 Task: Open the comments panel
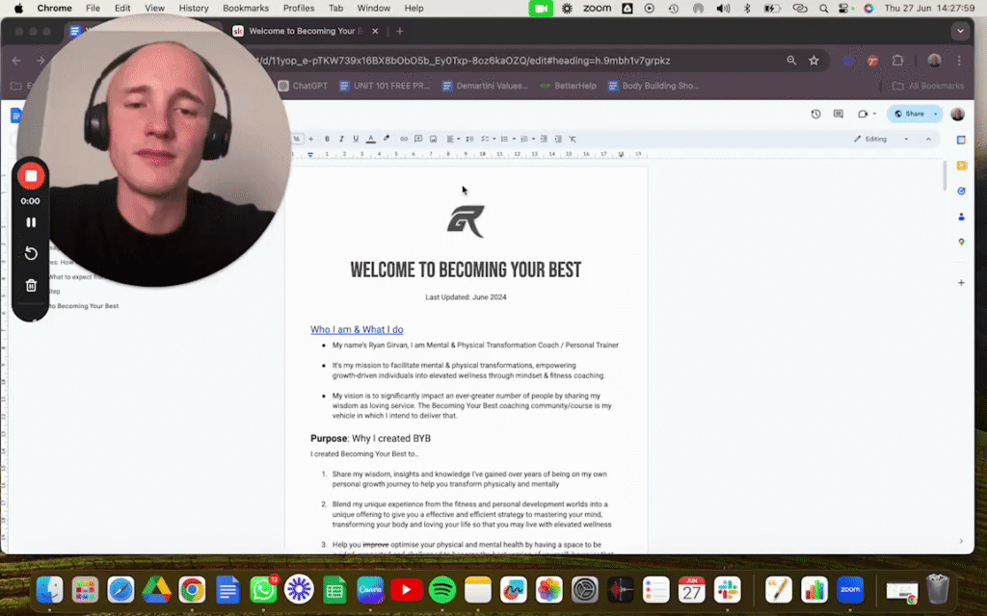839,114
